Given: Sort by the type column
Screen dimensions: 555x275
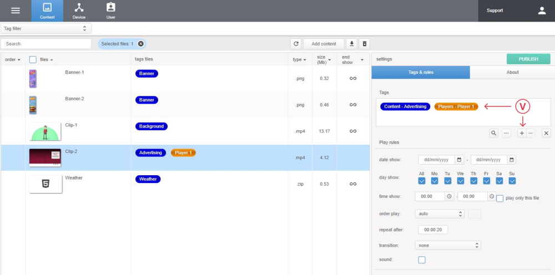Looking at the screenshot, I should pos(300,60).
